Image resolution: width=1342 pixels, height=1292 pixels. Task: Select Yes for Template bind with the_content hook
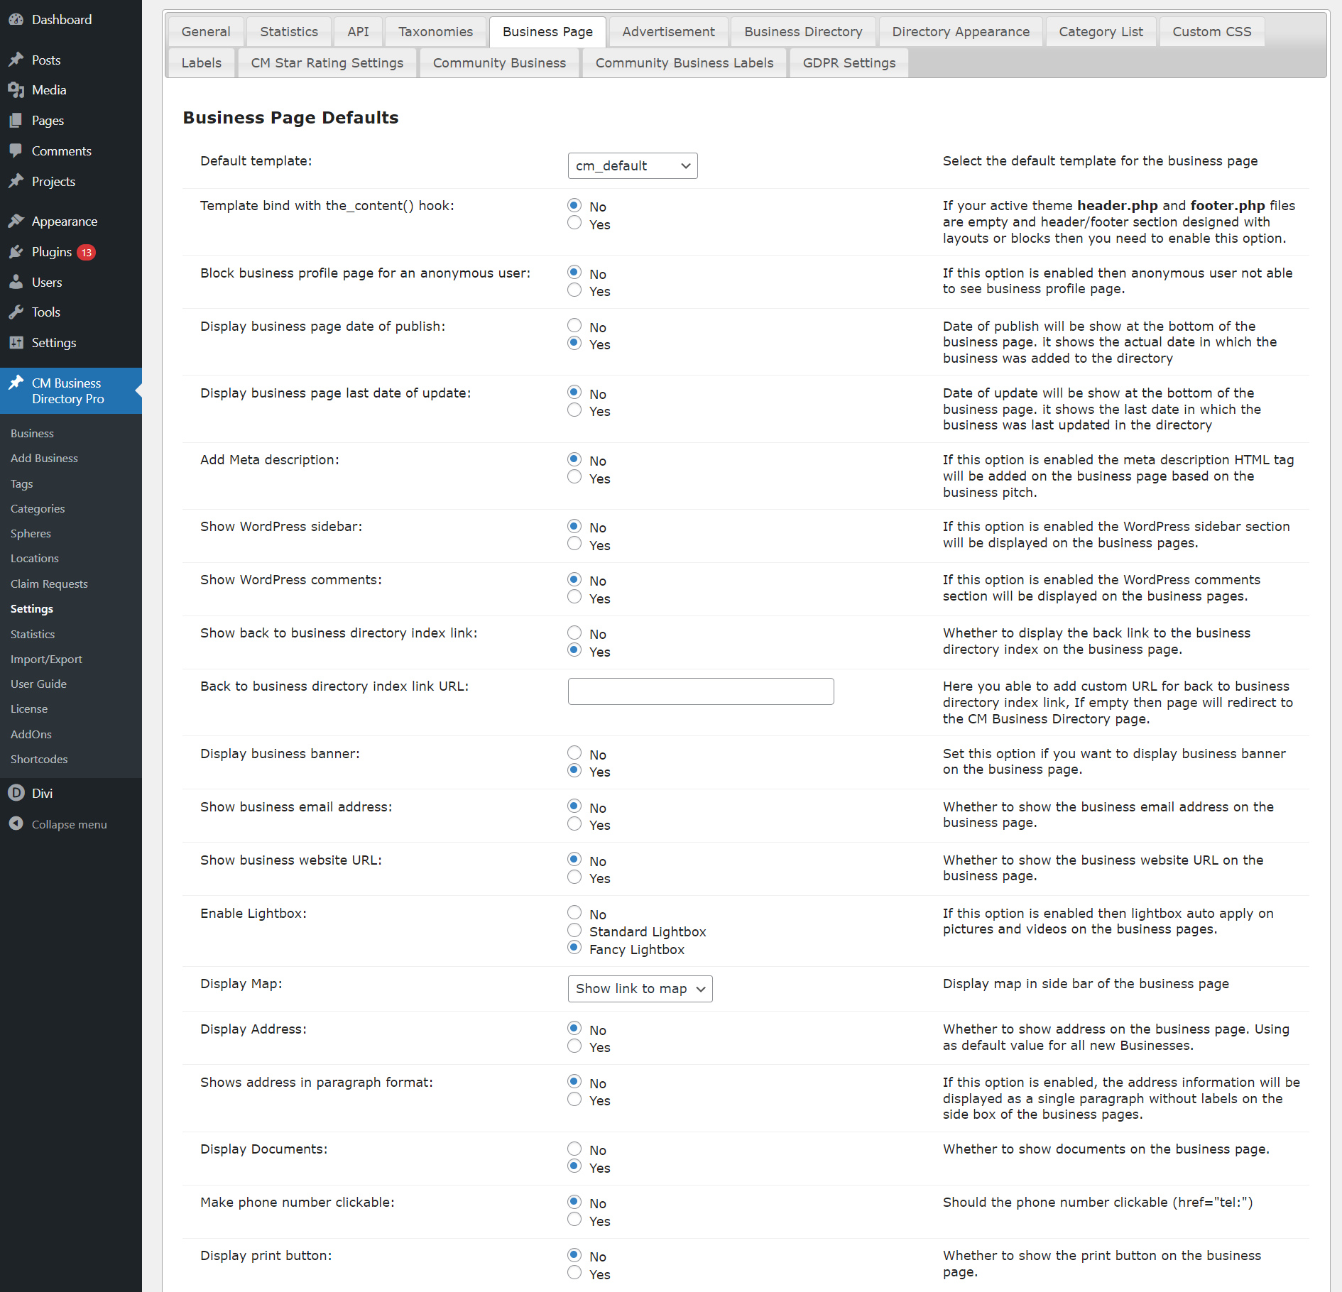[x=574, y=223]
